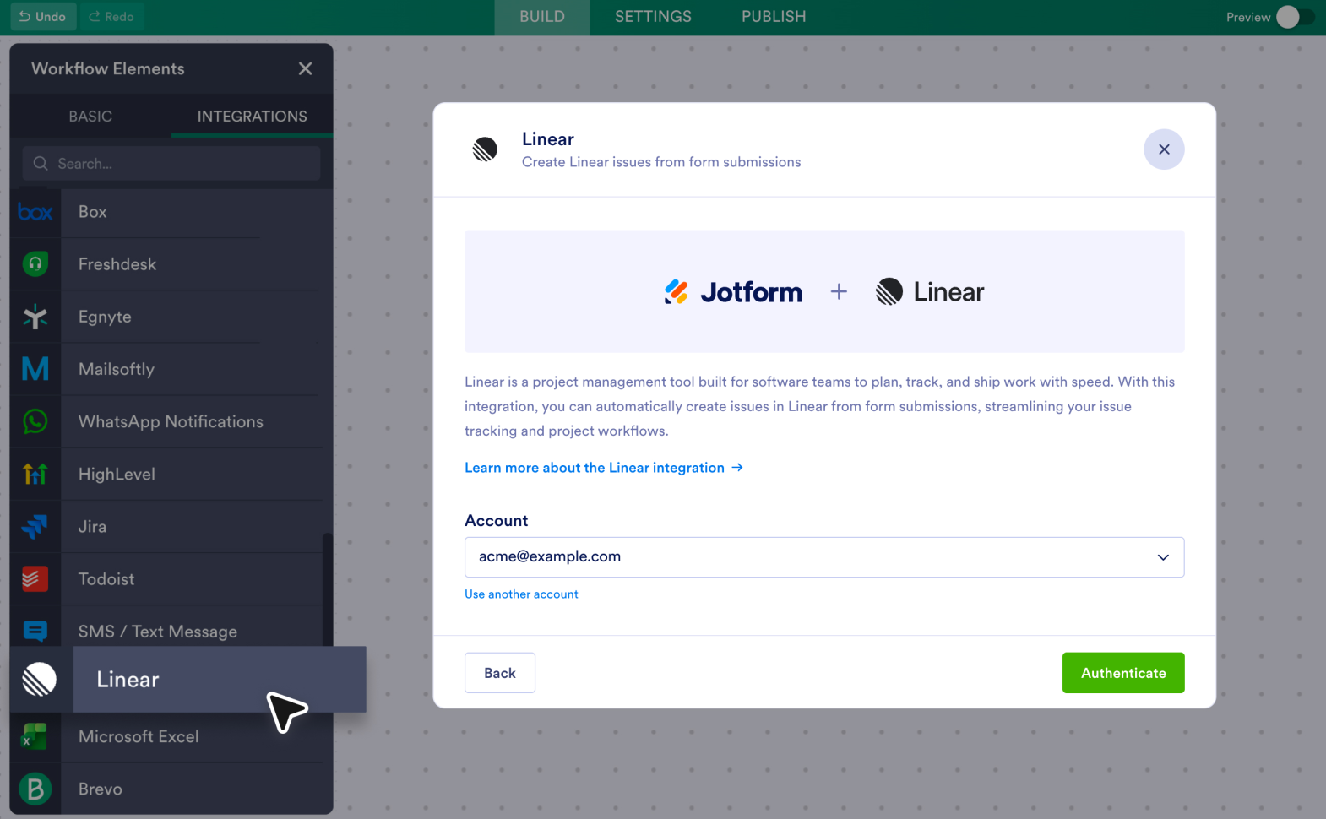Open the Account dropdown
The width and height of the screenshot is (1326, 819).
point(824,557)
